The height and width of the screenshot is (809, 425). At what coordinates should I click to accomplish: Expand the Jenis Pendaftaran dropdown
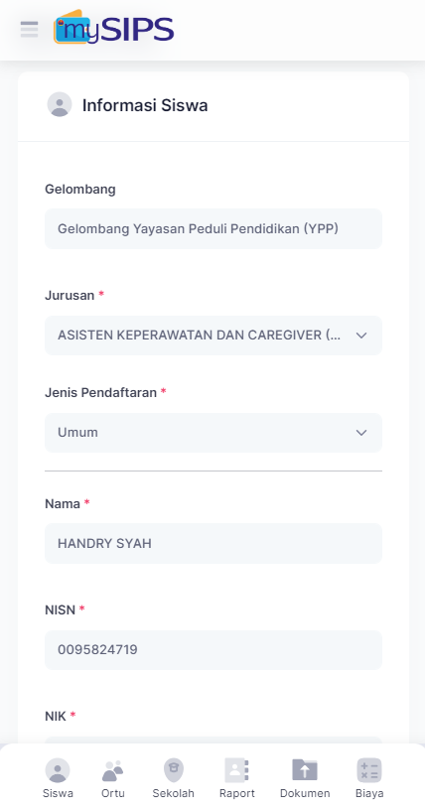[x=213, y=433]
